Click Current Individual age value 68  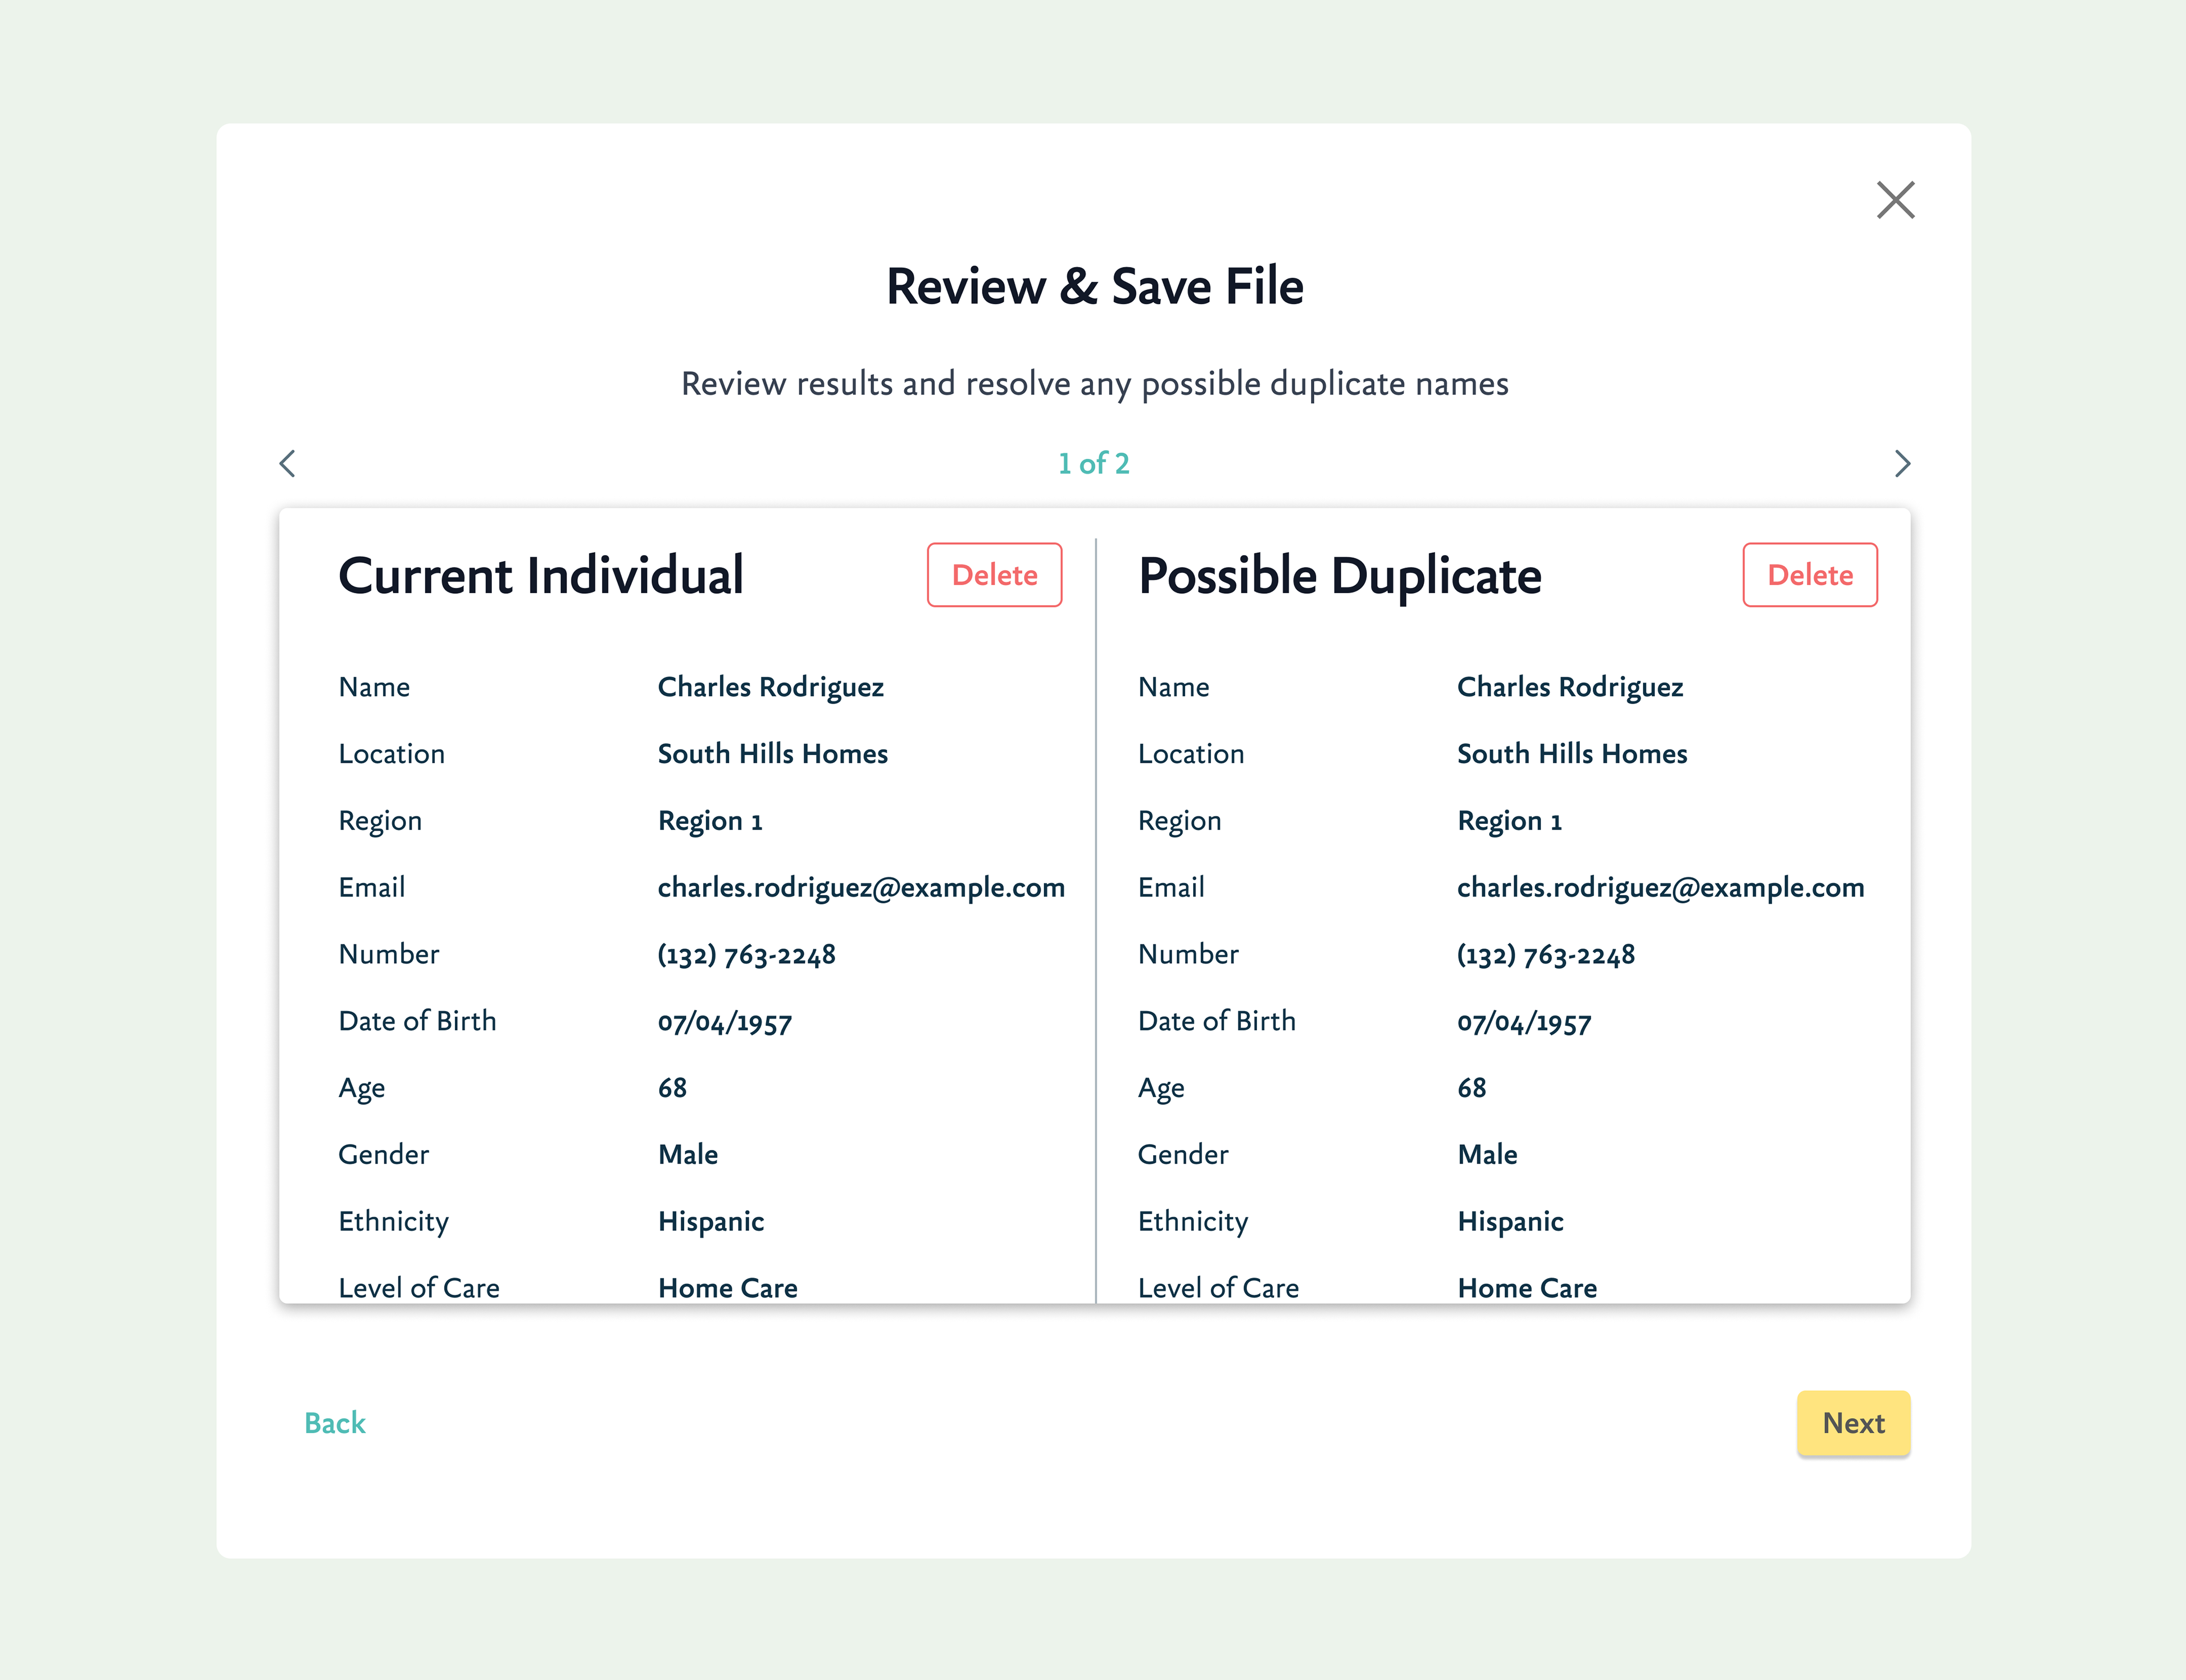tap(672, 1088)
